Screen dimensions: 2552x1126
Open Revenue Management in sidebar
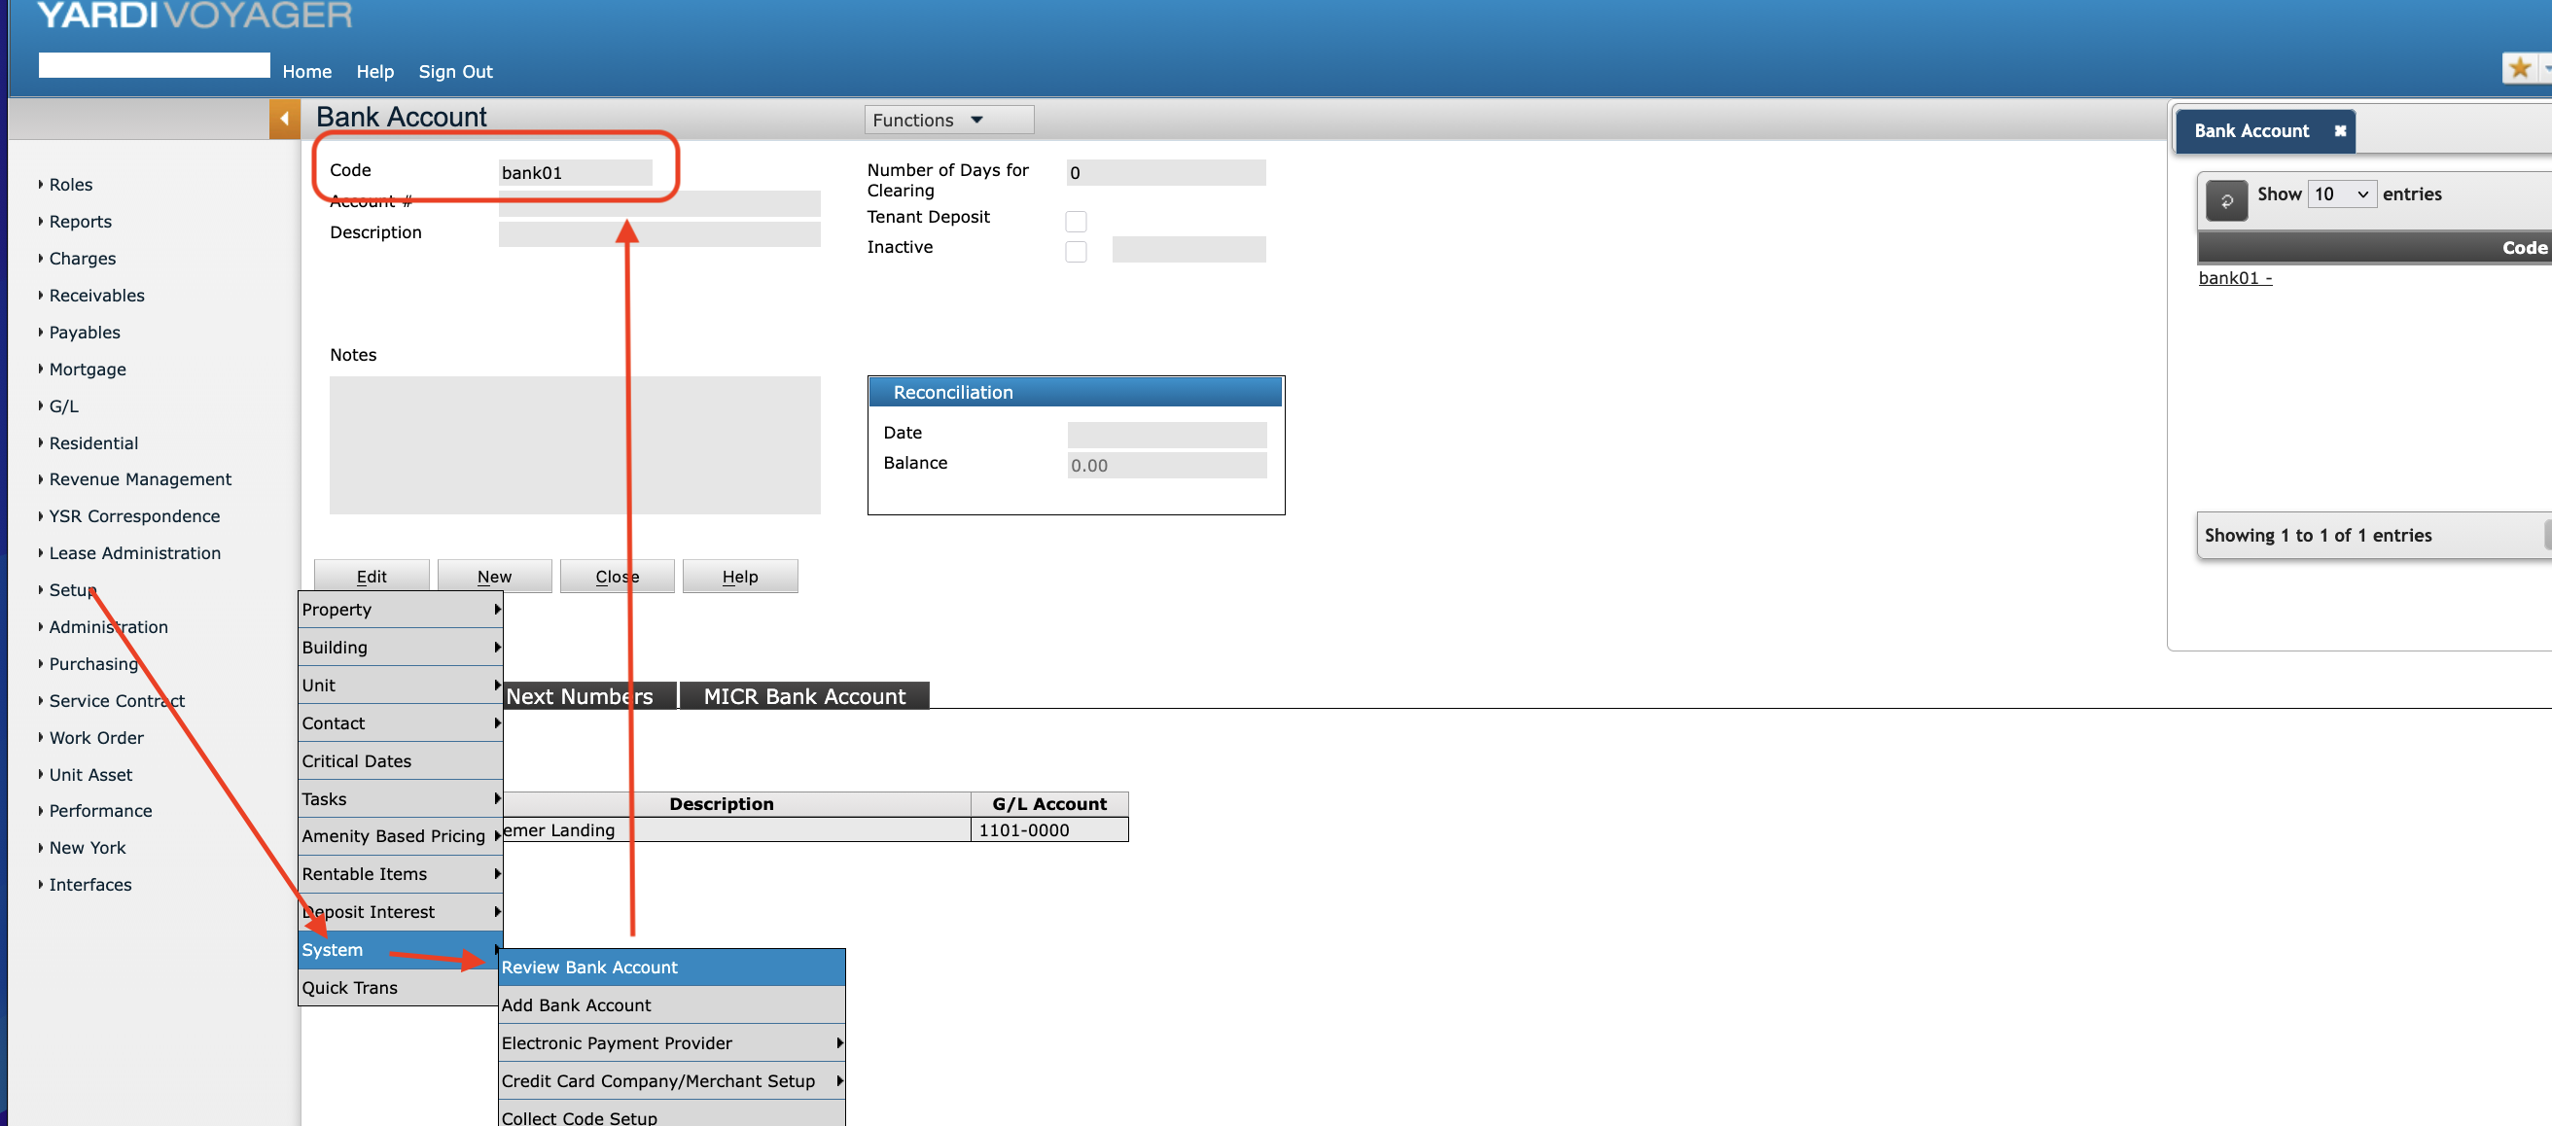pyautogui.click(x=140, y=479)
